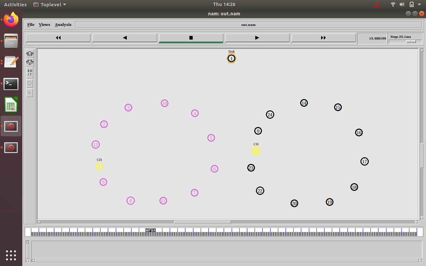Click the yellow CH node near node 23
The height and width of the screenshot is (266, 426).
pyautogui.click(x=256, y=151)
